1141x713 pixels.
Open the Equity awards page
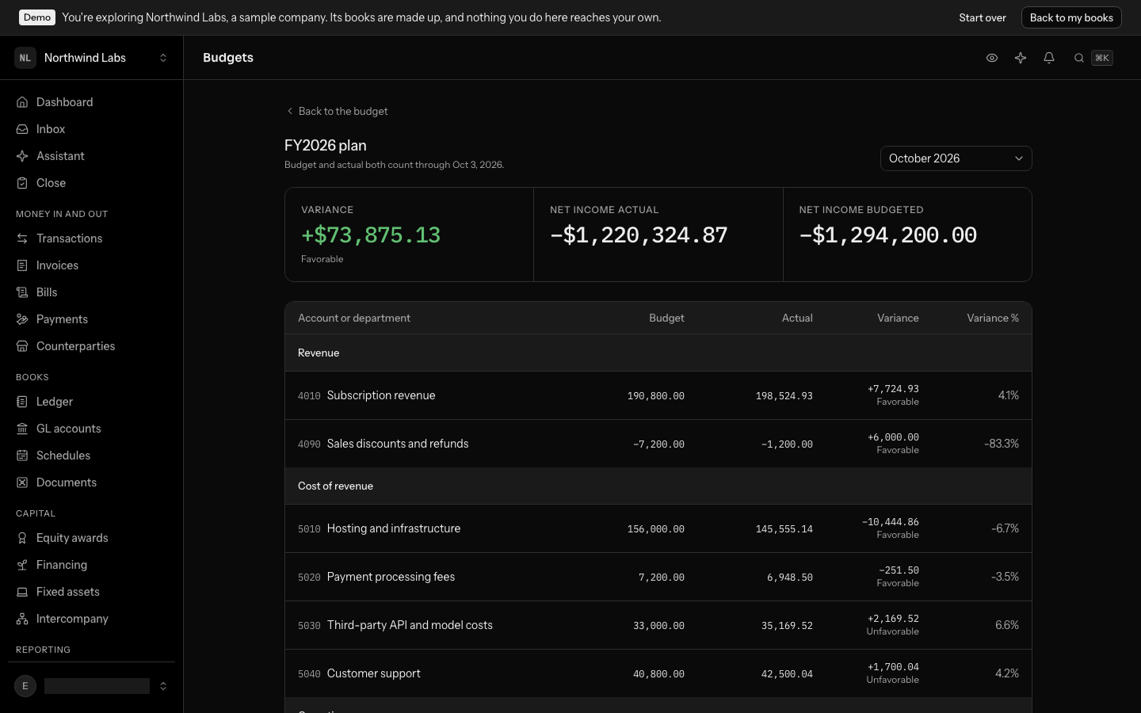point(92,538)
